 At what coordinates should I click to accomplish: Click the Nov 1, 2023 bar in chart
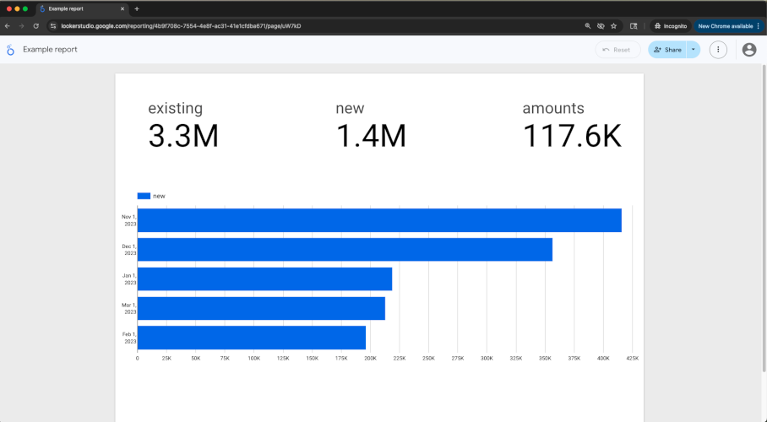point(379,220)
